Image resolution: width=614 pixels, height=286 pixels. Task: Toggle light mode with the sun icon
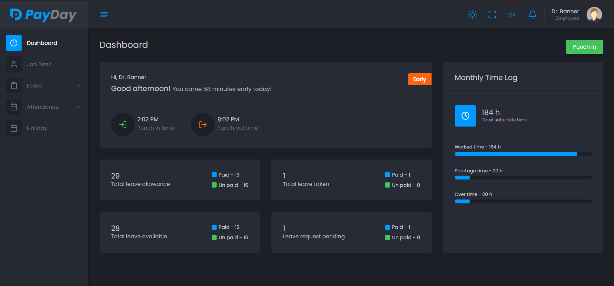tap(473, 15)
